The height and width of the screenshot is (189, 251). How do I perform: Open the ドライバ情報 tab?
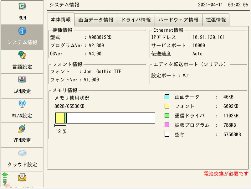click(x=136, y=20)
